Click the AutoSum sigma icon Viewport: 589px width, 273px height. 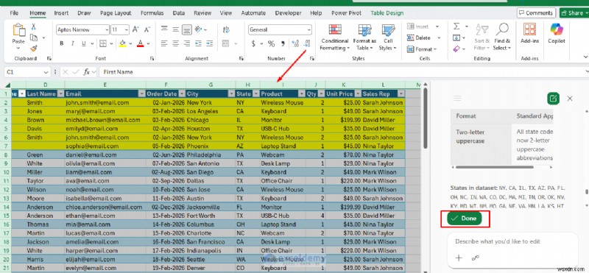[456, 26]
